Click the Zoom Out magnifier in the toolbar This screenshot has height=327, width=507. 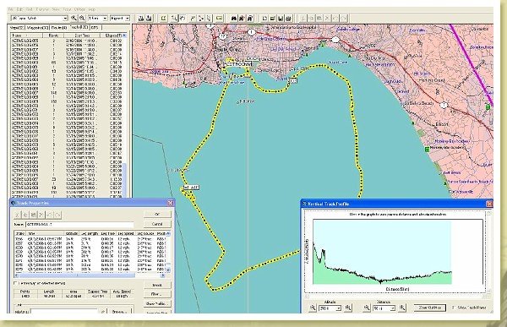[x=82, y=19]
